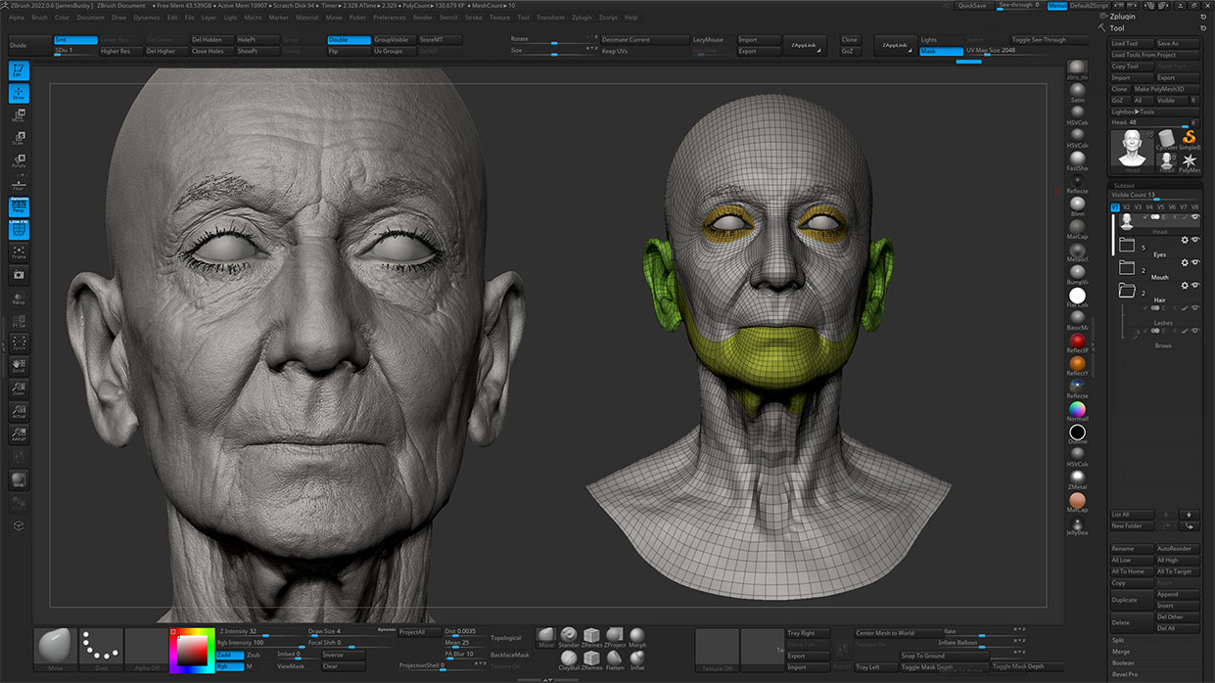This screenshot has width=1215, height=683.
Task: Click the Load Tool button
Action: (1130, 44)
